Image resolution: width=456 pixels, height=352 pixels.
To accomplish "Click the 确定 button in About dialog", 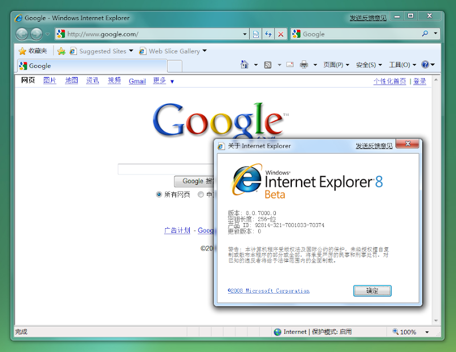I will point(372,291).
